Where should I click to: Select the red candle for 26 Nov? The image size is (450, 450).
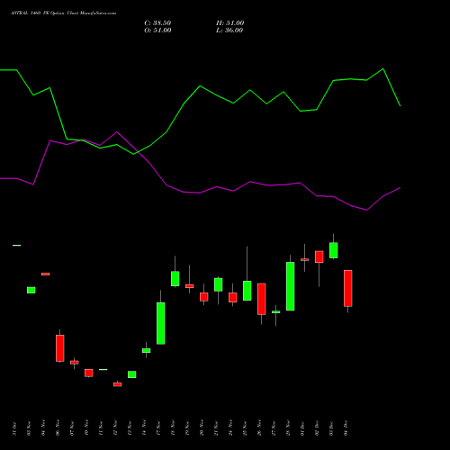[262, 299]
